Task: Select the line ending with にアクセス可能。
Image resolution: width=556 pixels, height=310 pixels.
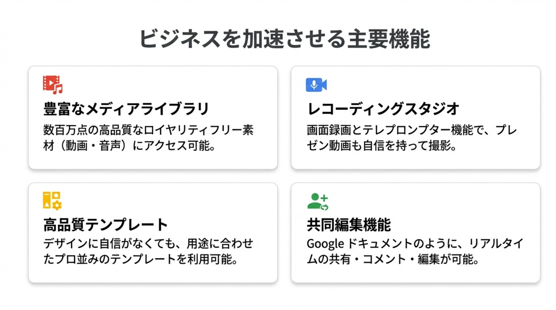Action: (129, 146)
